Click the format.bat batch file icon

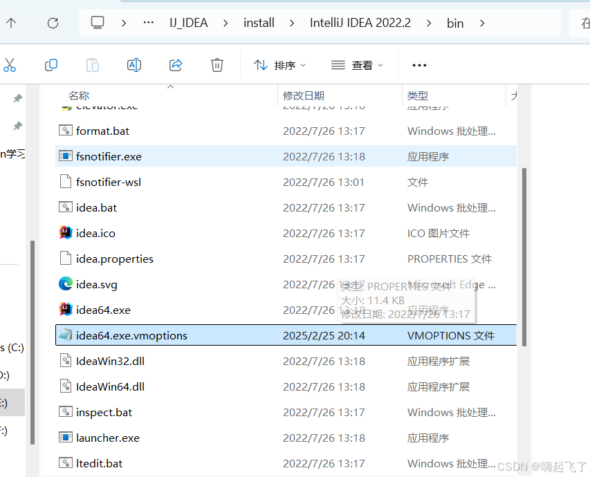[66, 130]
